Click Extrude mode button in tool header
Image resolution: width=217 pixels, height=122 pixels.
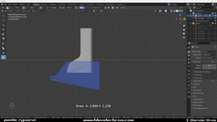[52, 8]
